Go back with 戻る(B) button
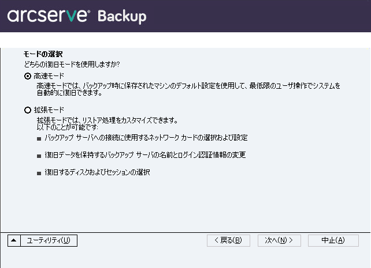371x268 pixels. coord(228,240)
